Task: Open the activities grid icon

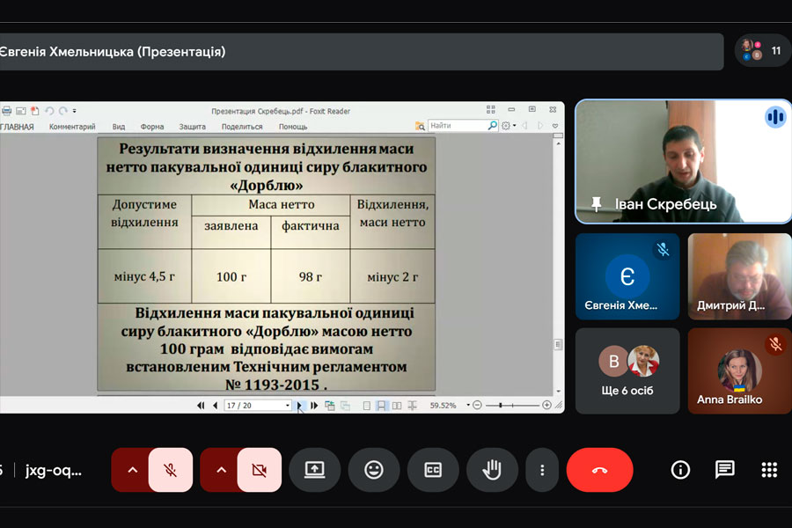Action: point(769,470)
